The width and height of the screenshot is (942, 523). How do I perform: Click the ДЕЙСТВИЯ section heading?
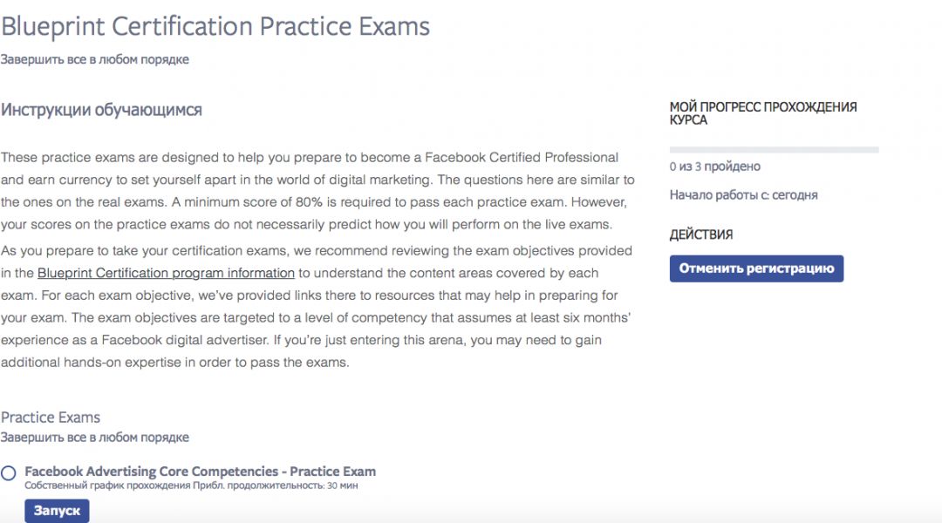[700, 234]
